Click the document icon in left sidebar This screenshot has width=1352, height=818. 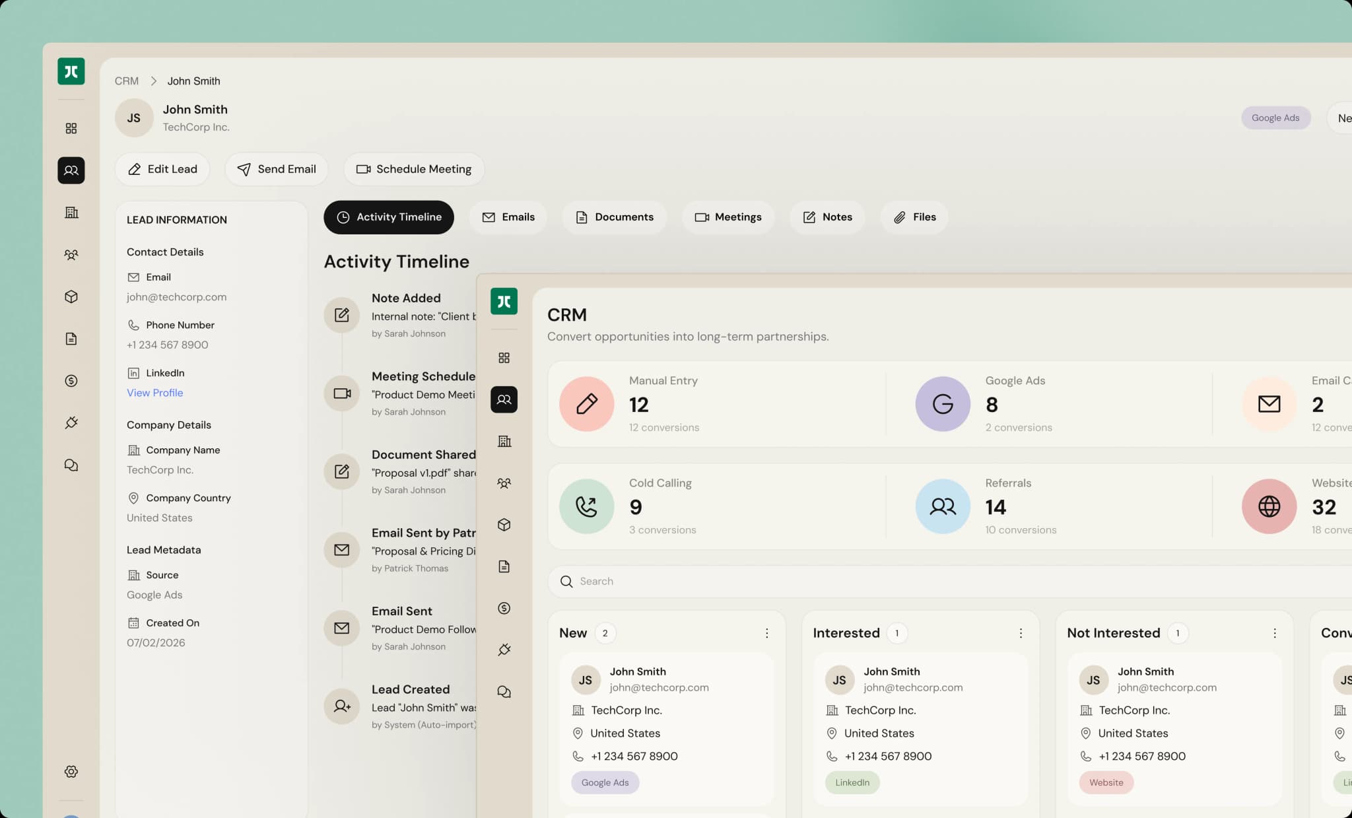[71, 339]
